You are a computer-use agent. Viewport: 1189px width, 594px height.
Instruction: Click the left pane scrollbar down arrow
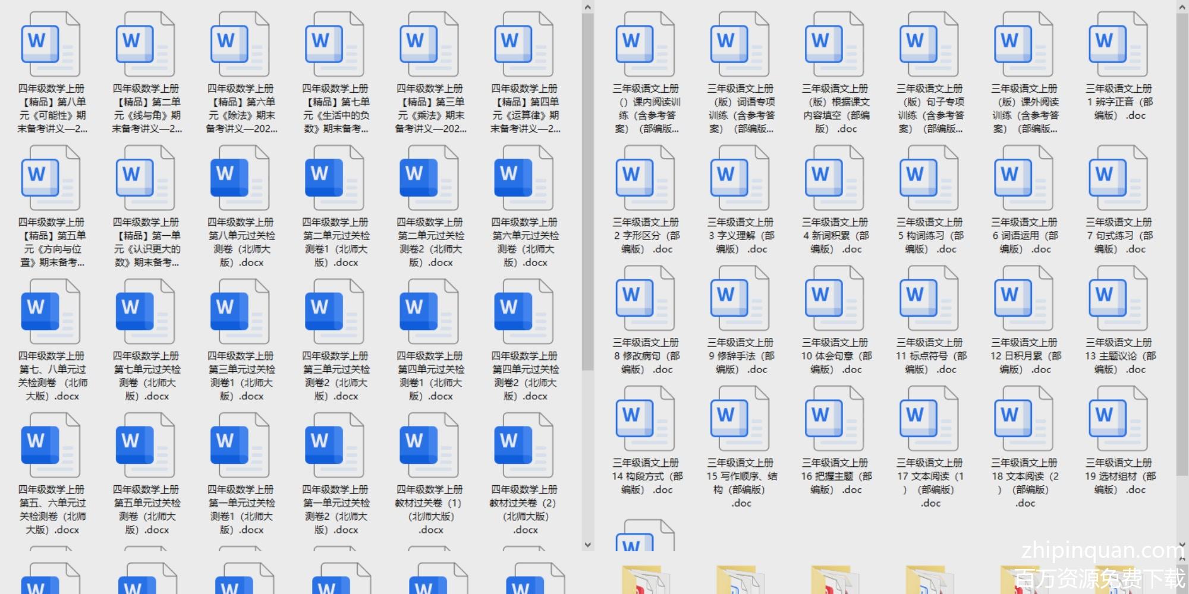click(587, 545)
